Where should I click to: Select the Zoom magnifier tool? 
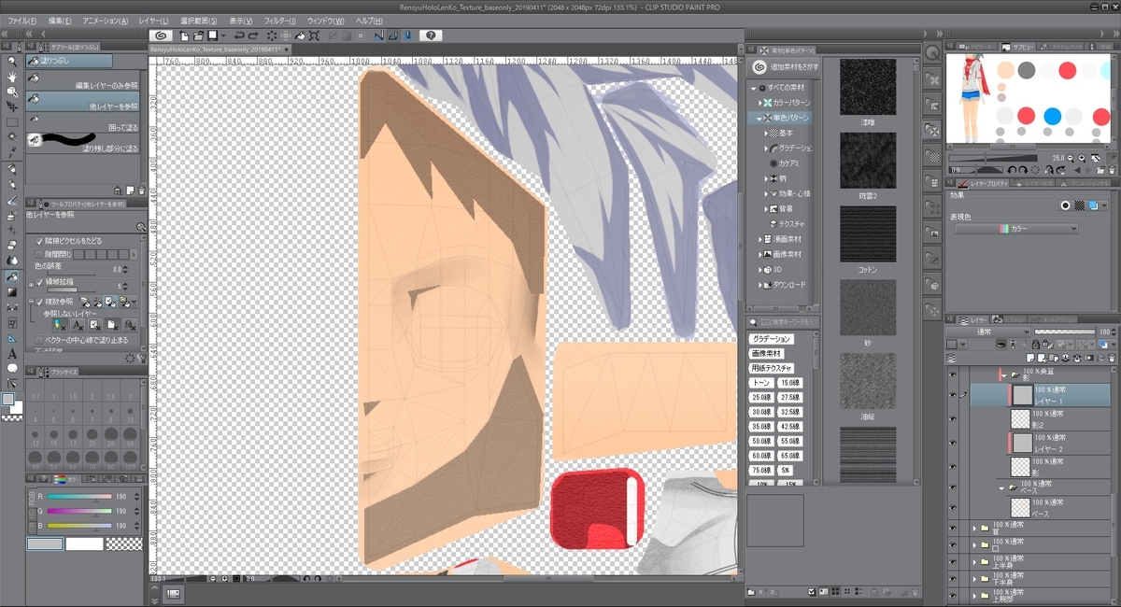coord(11,62)
